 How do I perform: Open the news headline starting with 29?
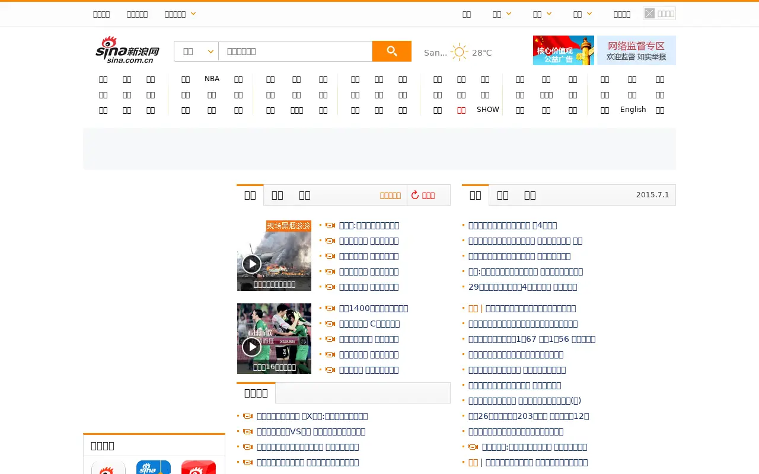(x=522, y=287)
